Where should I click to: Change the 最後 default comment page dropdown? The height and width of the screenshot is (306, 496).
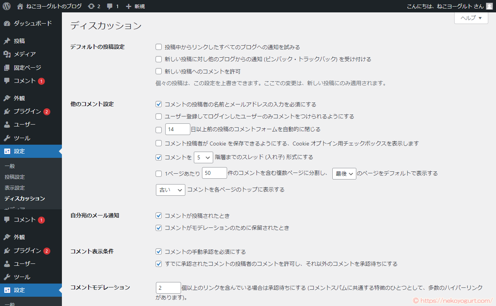coord(344,174)
